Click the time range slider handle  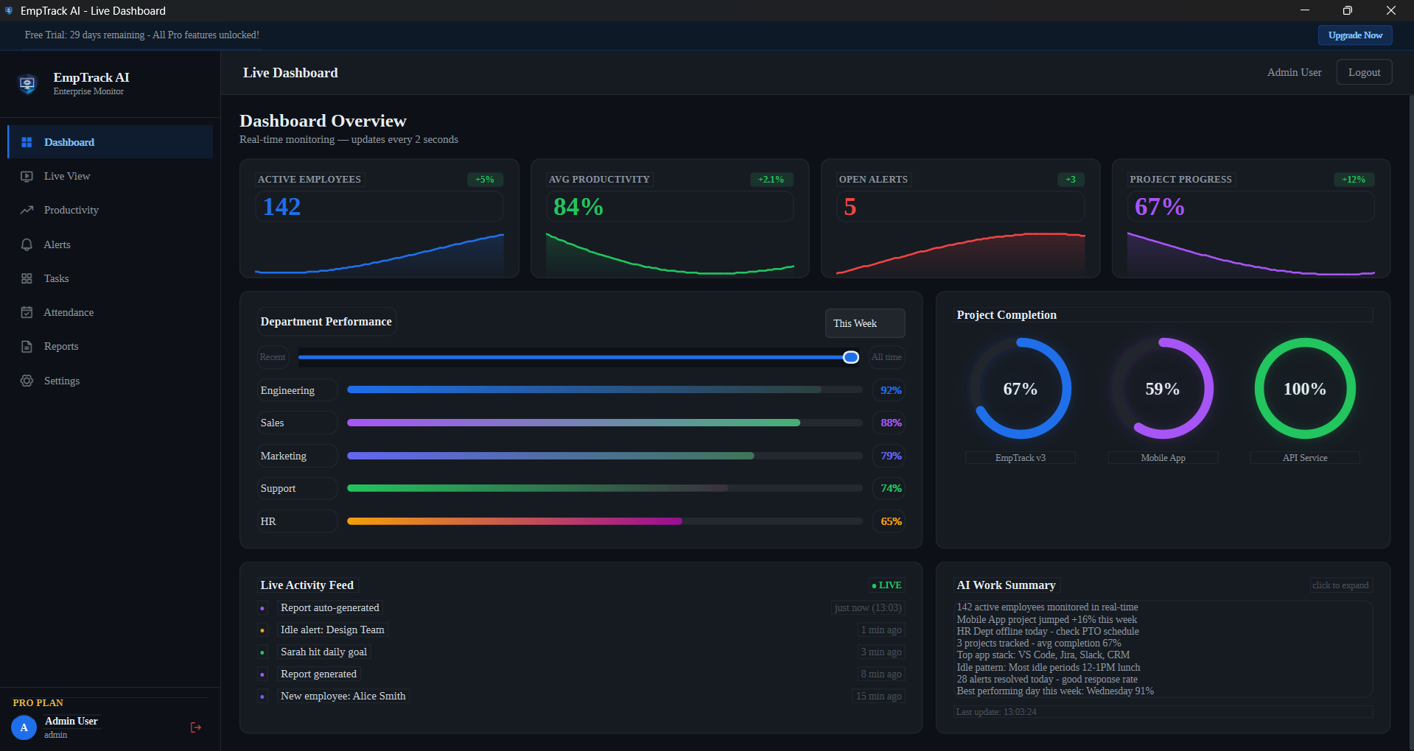pos(850,357)
